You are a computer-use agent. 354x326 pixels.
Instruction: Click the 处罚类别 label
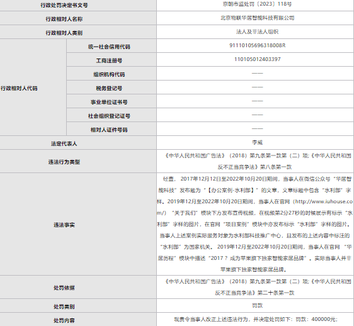tap(64, 306)
